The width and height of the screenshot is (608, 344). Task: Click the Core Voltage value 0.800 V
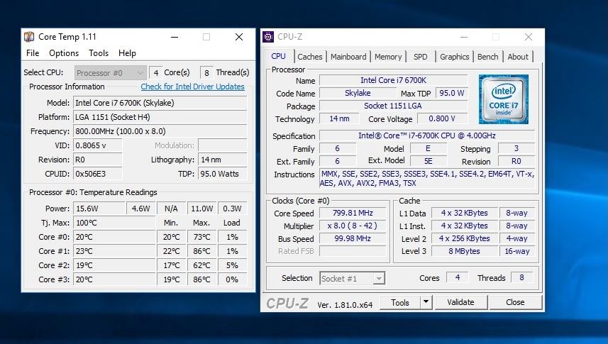[x=442, y=118]
